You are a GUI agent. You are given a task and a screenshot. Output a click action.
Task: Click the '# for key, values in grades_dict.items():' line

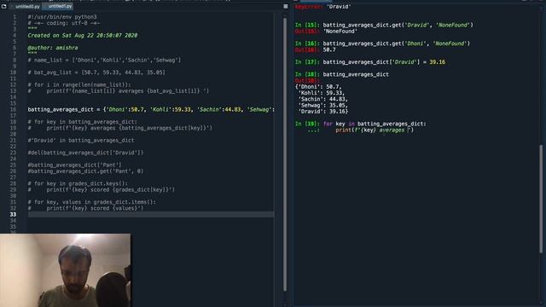click(x=92, y=202)
